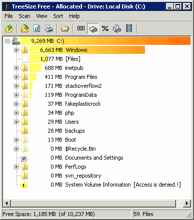Expand the php folder node
This screenshot has width=194, height=220.
click(x=16, y=113)
